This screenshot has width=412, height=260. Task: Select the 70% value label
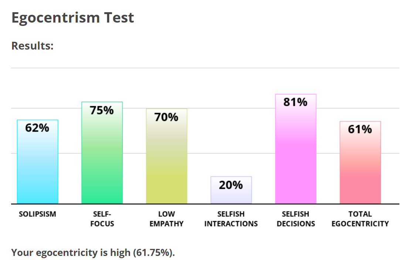tap(166, 117)
